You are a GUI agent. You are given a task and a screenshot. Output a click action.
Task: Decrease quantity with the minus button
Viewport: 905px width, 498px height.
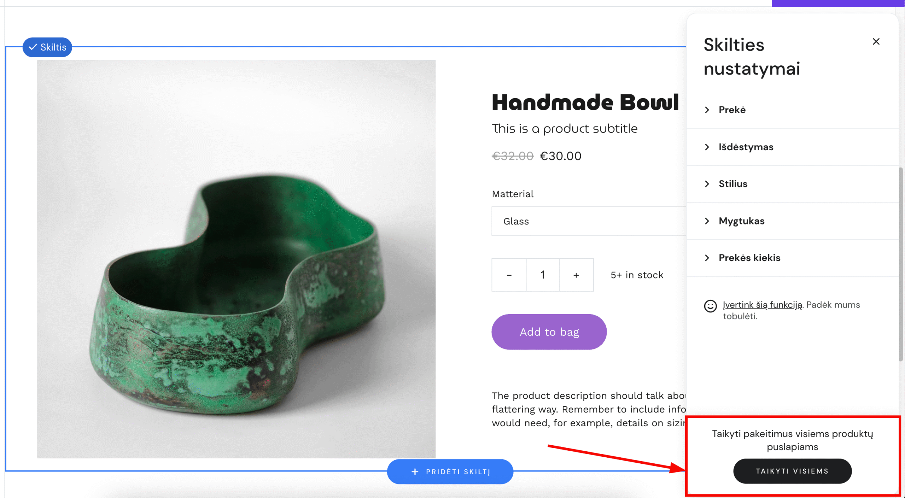[x=509, y=275]
